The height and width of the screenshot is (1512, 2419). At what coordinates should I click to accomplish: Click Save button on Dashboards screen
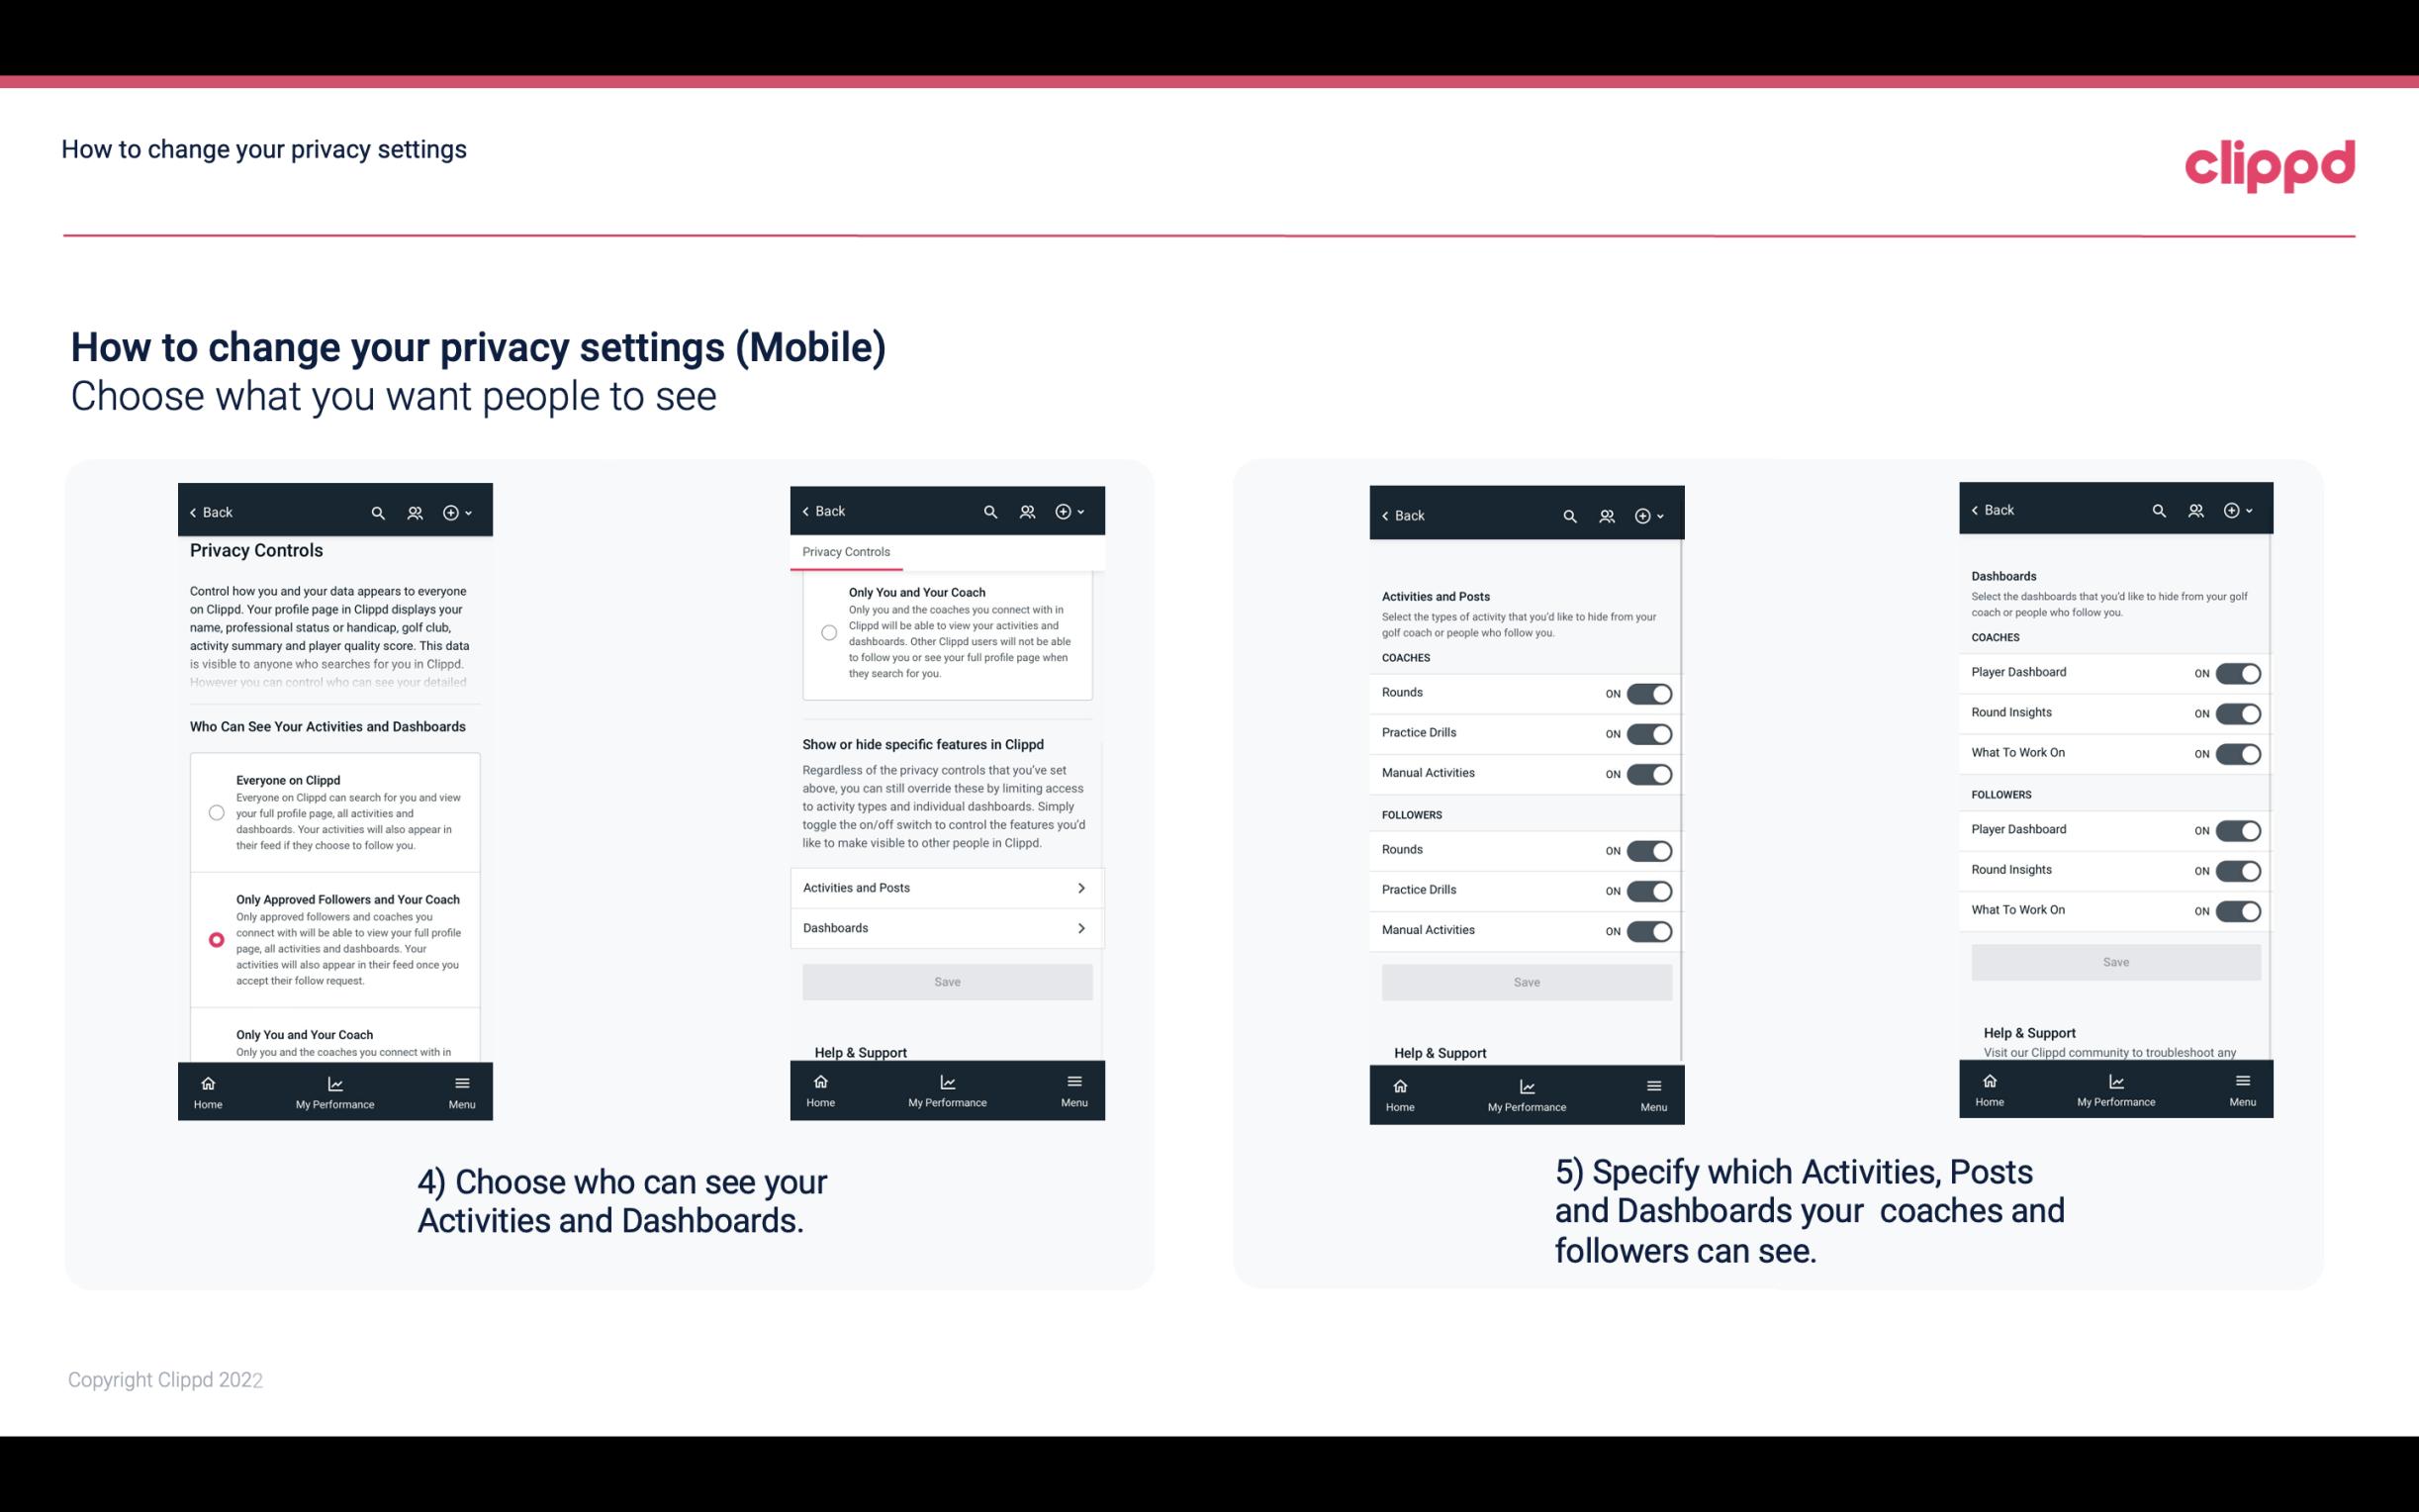[2114, 962]
